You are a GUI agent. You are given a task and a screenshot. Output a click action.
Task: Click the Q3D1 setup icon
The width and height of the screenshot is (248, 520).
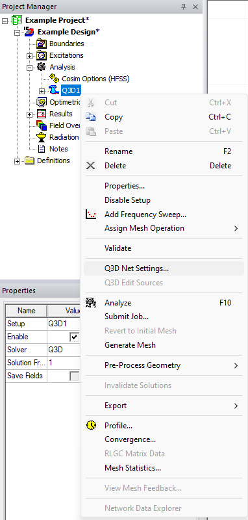click(54, 90)
